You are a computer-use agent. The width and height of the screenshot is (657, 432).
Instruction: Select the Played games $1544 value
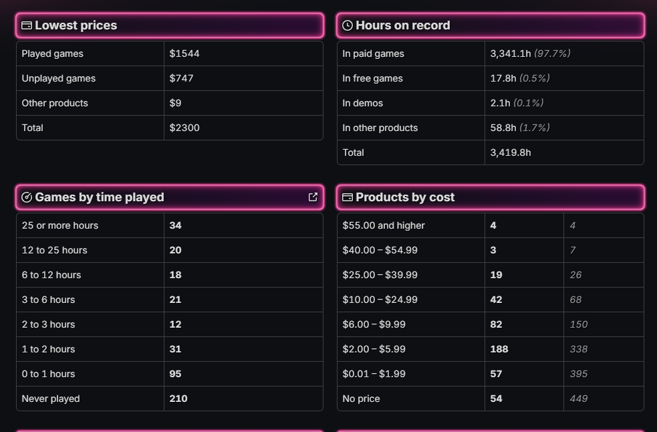184,53
